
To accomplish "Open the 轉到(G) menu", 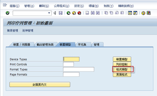I will click(x=44, y=6).
